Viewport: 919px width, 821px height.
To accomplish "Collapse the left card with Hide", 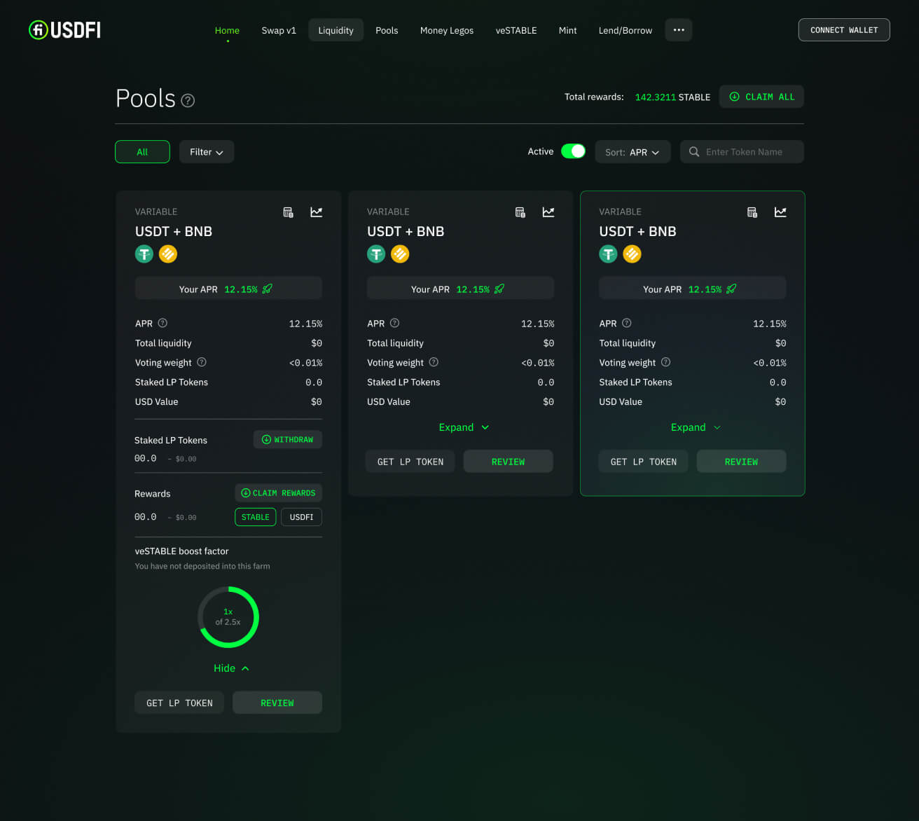I will (231, 668).
